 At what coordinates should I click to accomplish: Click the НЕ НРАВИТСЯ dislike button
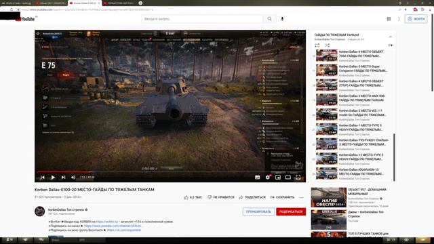(x=221, y=197)
